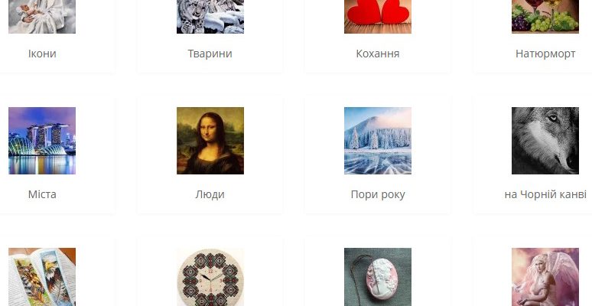Select the embroidered clock thumbnail
This screenshot has height=306, width=592.
point(210,277)
